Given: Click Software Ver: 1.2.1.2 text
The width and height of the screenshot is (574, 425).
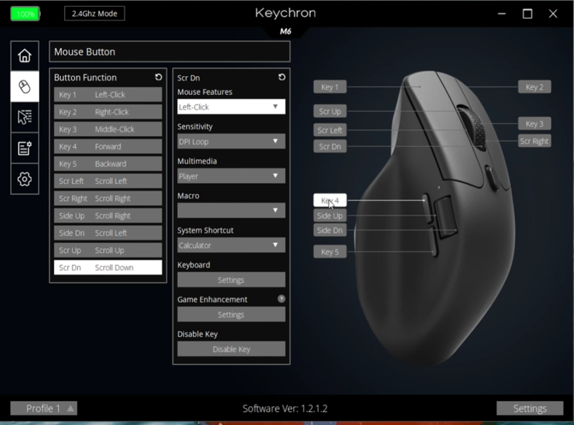Looking at the screenshot, I should tap(285, 409).
